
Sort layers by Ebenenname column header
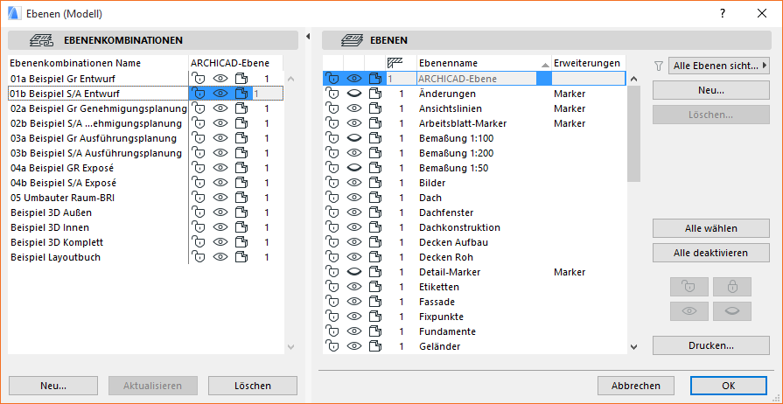click(x=484, y=63)
